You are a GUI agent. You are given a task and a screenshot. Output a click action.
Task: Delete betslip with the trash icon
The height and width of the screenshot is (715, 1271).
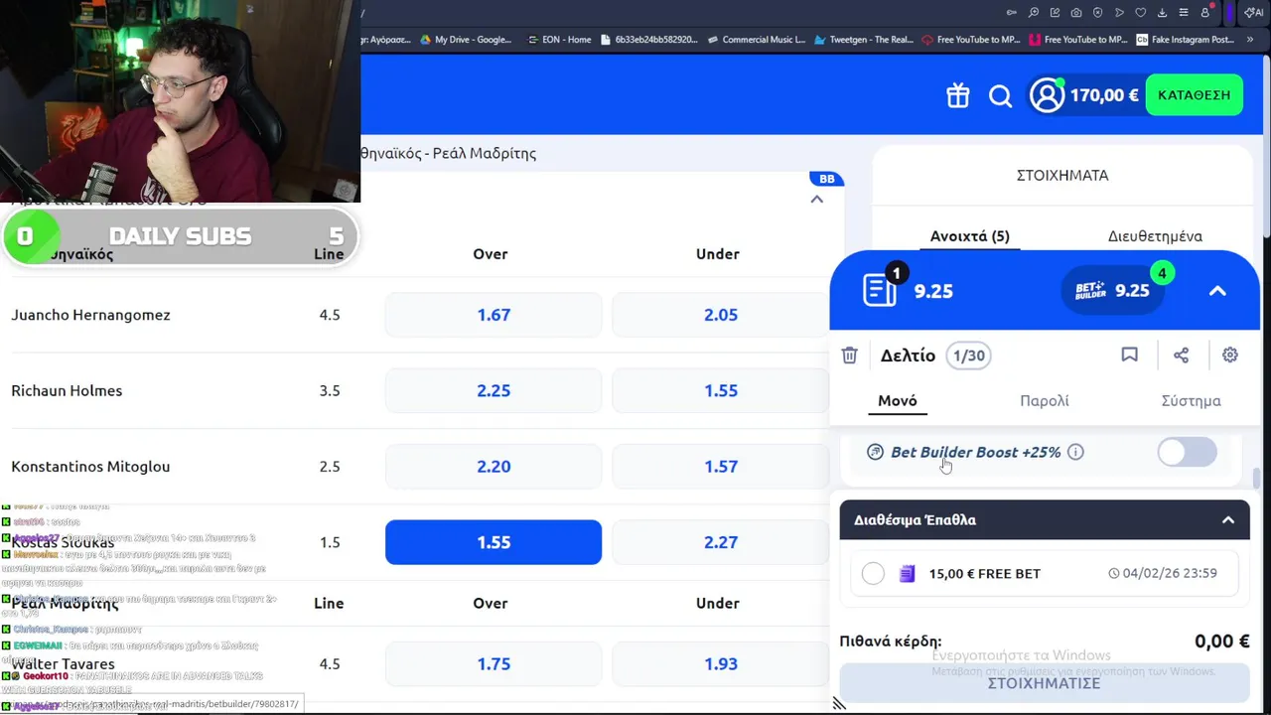pos(849,356)
